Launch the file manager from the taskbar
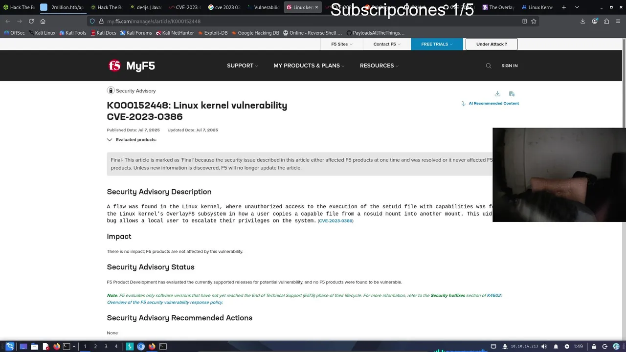Screen dimensions: 626x352 [x=34, y=346]
